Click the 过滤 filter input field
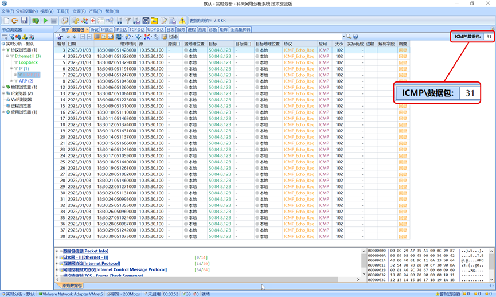 (258, 37)
